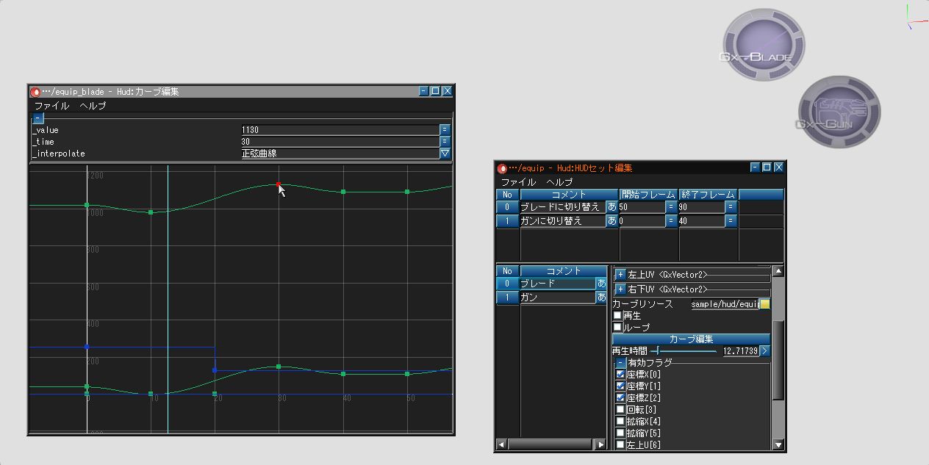Image resolution: width=929 pixels, height=465 pixels.
Task: Open the _interpolate dropdown (正弦曲線) in curve editor
Action: click(x=445, y=154)
